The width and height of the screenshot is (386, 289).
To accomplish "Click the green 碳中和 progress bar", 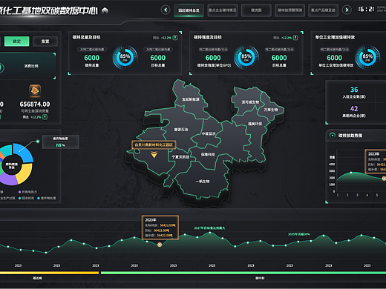I will 243,273.
